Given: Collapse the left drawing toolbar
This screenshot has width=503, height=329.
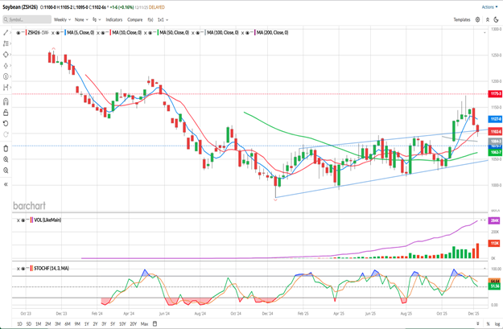Looking at the screenshot, I should [6, 184].
